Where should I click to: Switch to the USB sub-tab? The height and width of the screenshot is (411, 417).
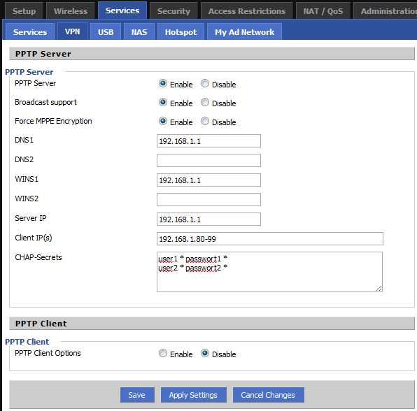[x=106, y=32]
